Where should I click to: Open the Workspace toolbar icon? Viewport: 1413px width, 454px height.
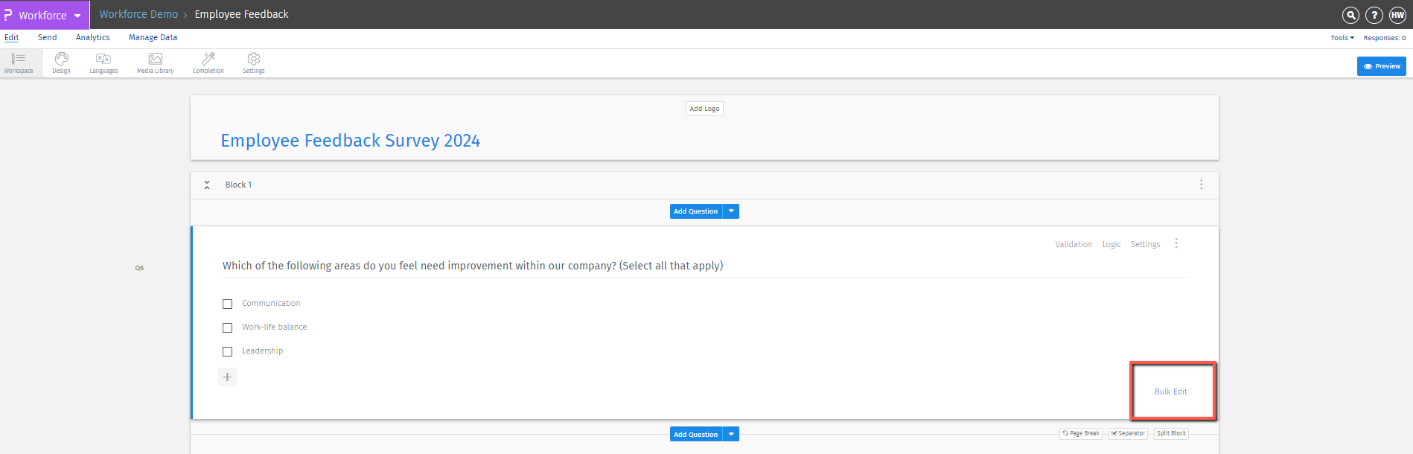click(19, 63)
